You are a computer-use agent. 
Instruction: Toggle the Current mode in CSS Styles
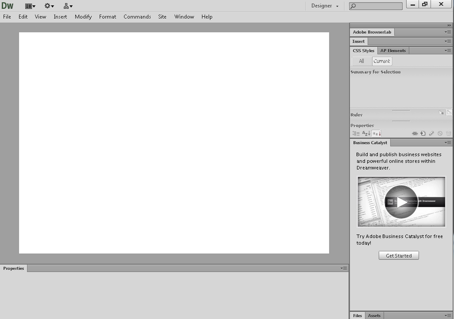point(382,61)
